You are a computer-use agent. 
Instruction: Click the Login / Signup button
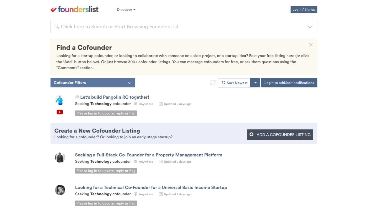304,9
